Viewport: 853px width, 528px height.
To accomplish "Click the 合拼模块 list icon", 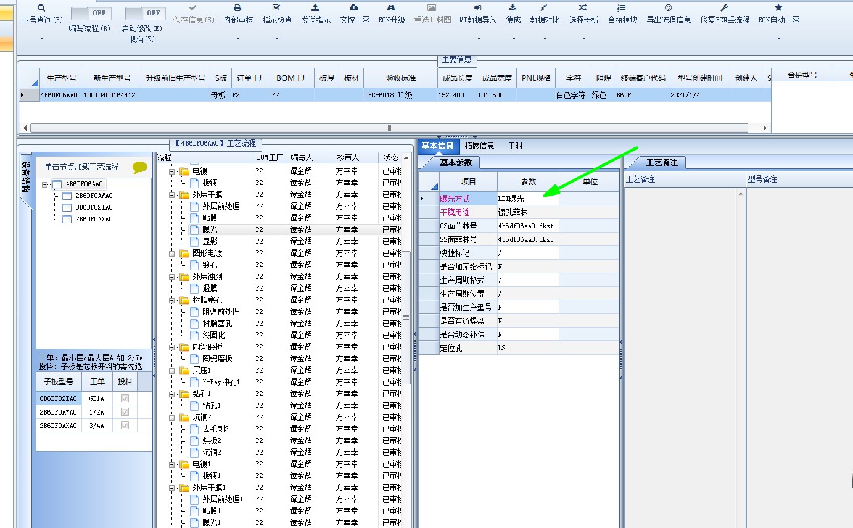I will pyautogui.click(x=622, y=7).
